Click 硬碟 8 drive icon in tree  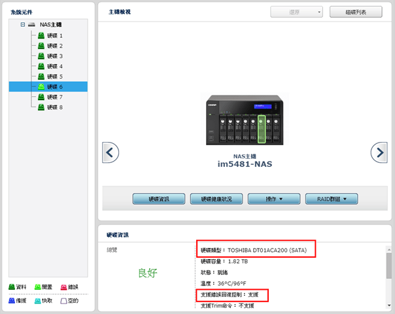click(41, 107)
